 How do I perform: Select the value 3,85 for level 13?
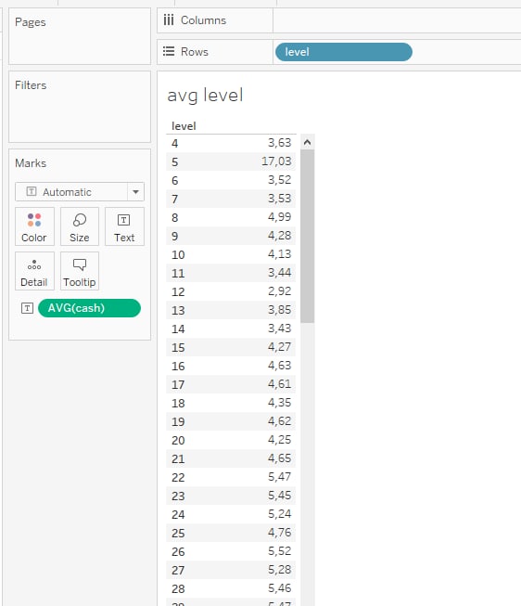[x=280, y=310]
